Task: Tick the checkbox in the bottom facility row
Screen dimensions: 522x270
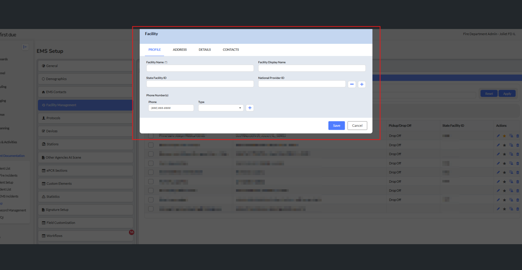Action: 151,209
